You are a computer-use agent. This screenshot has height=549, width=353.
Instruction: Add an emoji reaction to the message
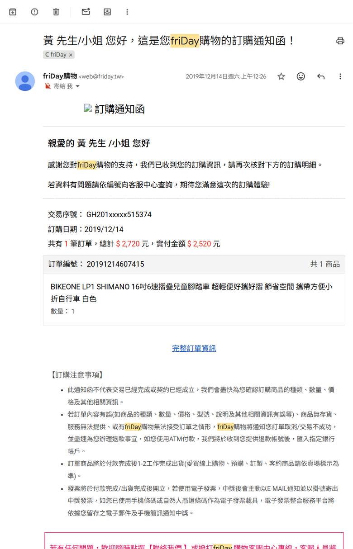301,76
